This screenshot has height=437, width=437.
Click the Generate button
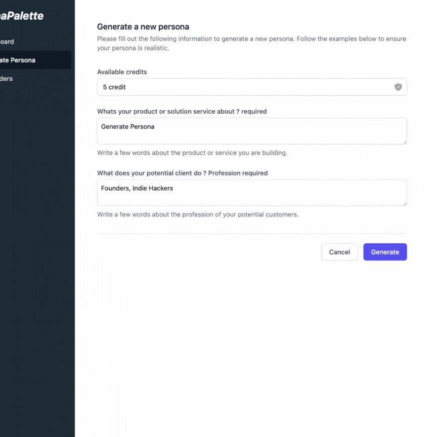point(385,252)
